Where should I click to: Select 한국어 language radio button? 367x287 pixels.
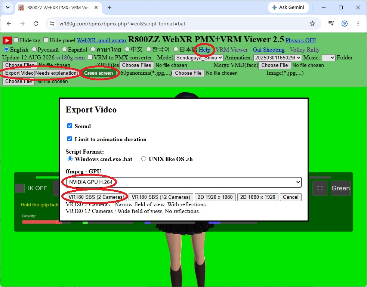(148, 49)
